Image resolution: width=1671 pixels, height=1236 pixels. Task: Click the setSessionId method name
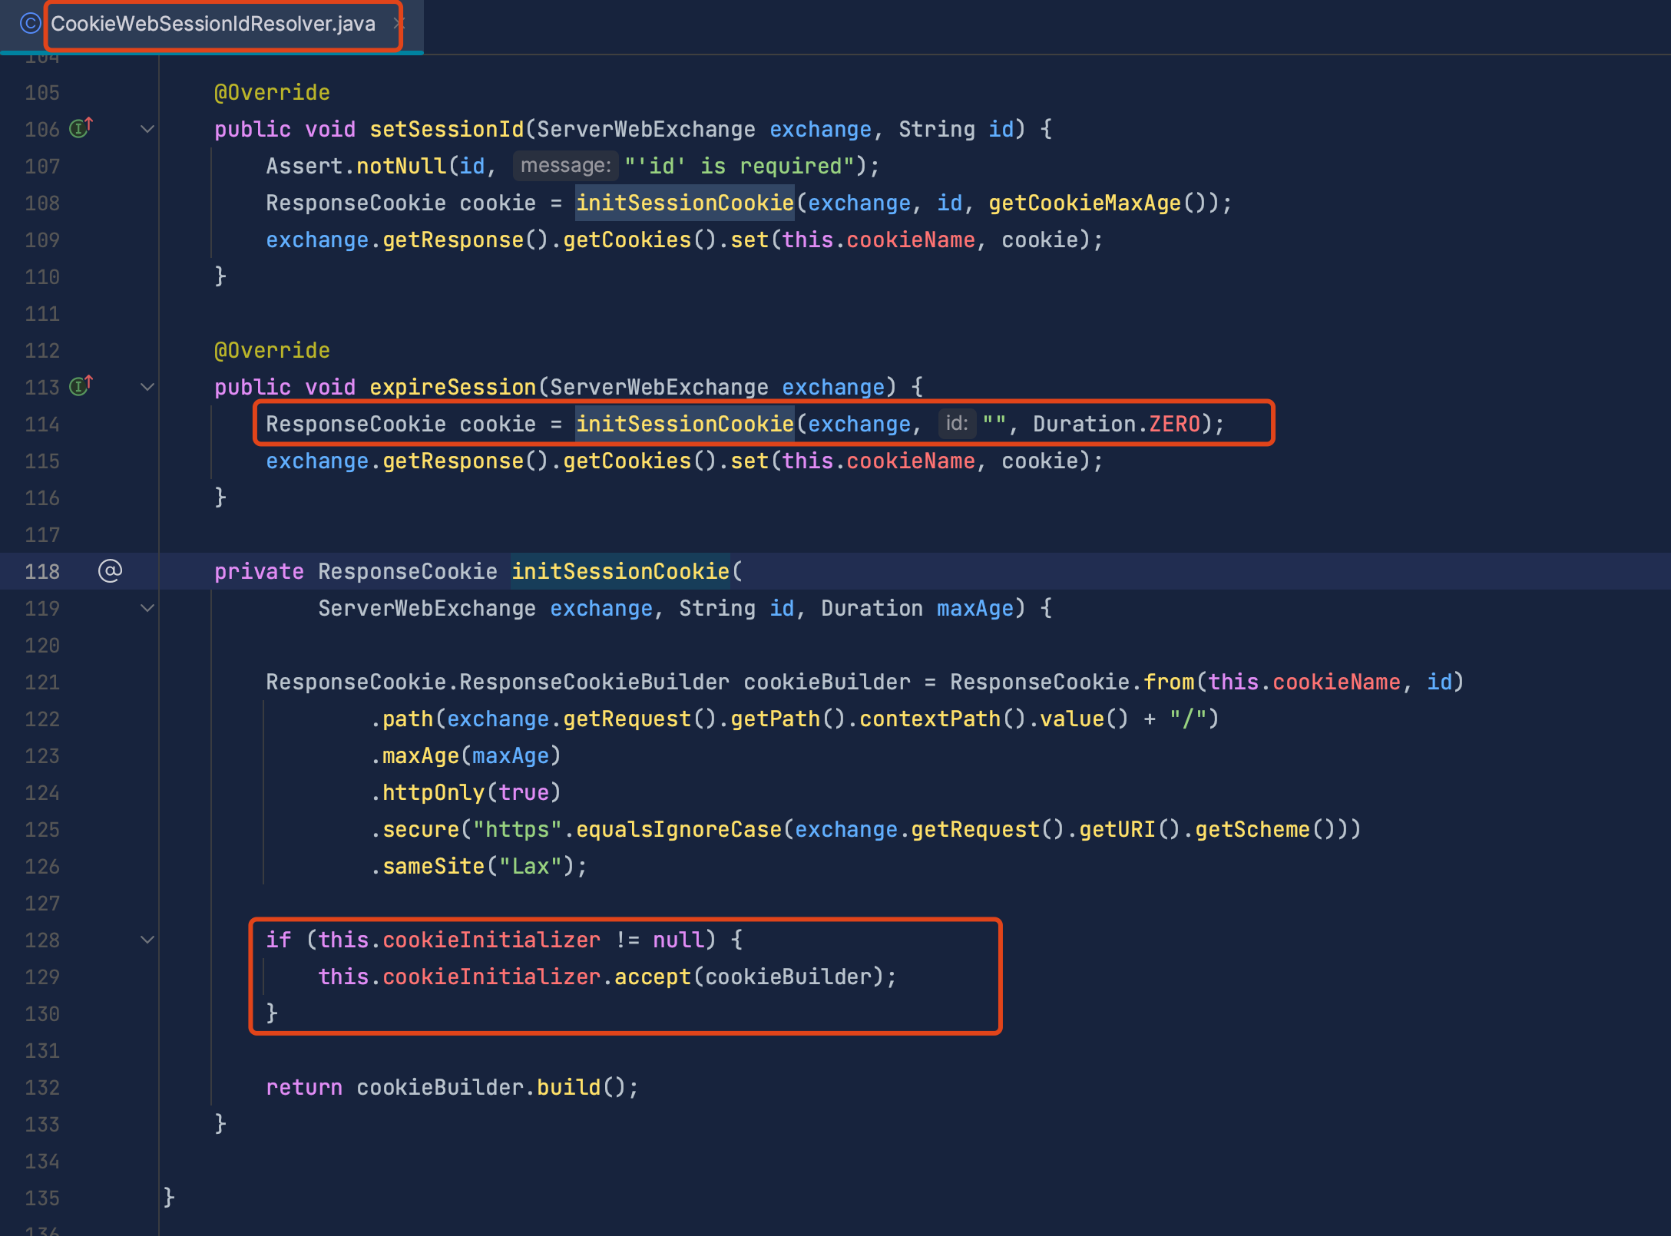(447, 129)
